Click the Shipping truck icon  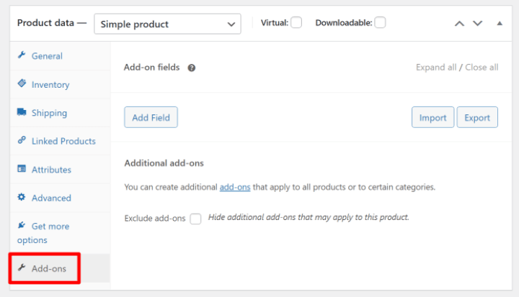[x=22, y=113]
